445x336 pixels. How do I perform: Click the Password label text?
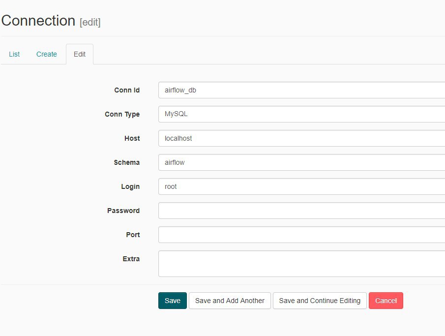click(x=123, y=211)
